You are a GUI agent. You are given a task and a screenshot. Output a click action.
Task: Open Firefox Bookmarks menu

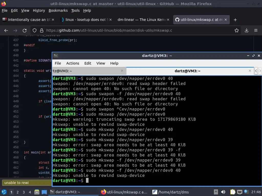[58, 10]
